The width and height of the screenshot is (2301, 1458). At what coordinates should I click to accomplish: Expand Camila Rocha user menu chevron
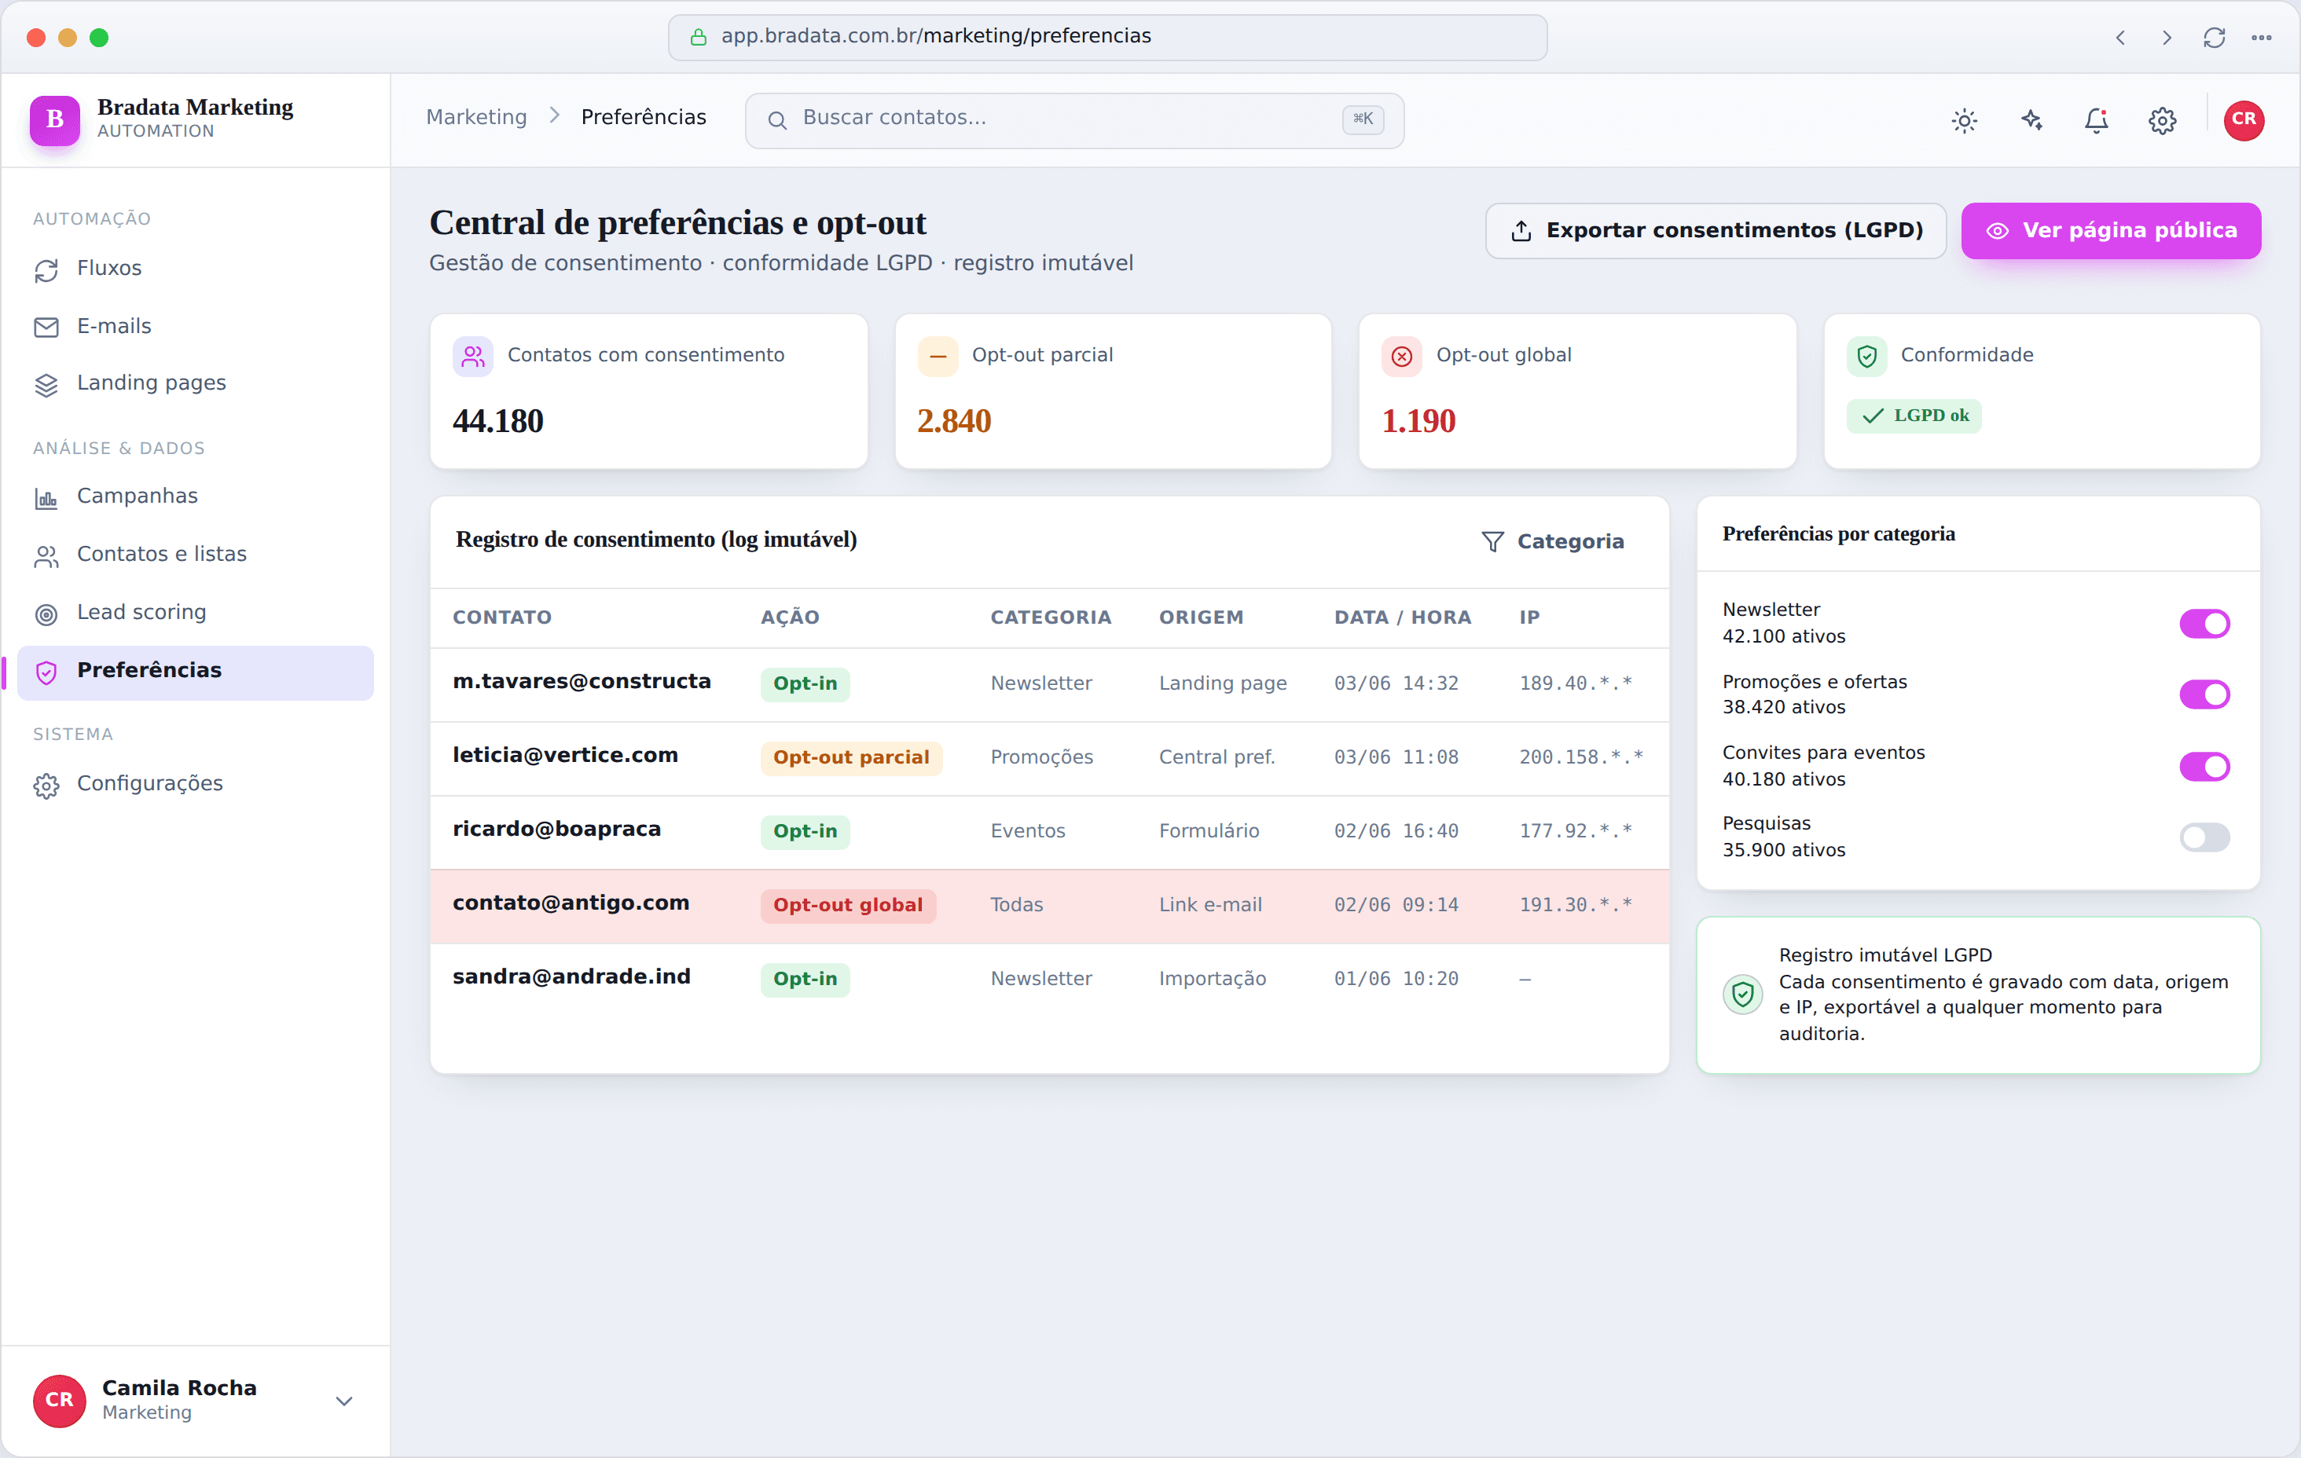(x=344, y=1401)
